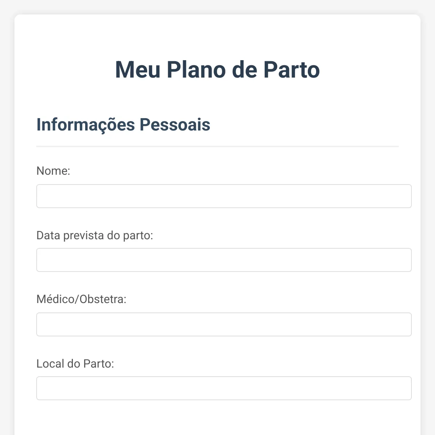Click the divider line under Informações Pessoais
The height and width of the screenshot is (435, 435).
point(217,146)
